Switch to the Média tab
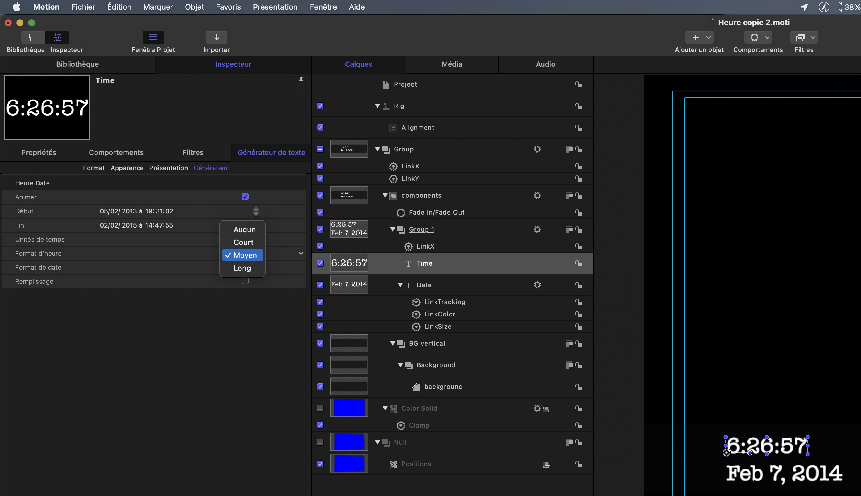The width and height of the screenshot is (861, 496). point(452,64)
